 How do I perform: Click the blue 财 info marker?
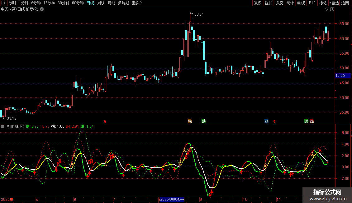click(266, 121)
